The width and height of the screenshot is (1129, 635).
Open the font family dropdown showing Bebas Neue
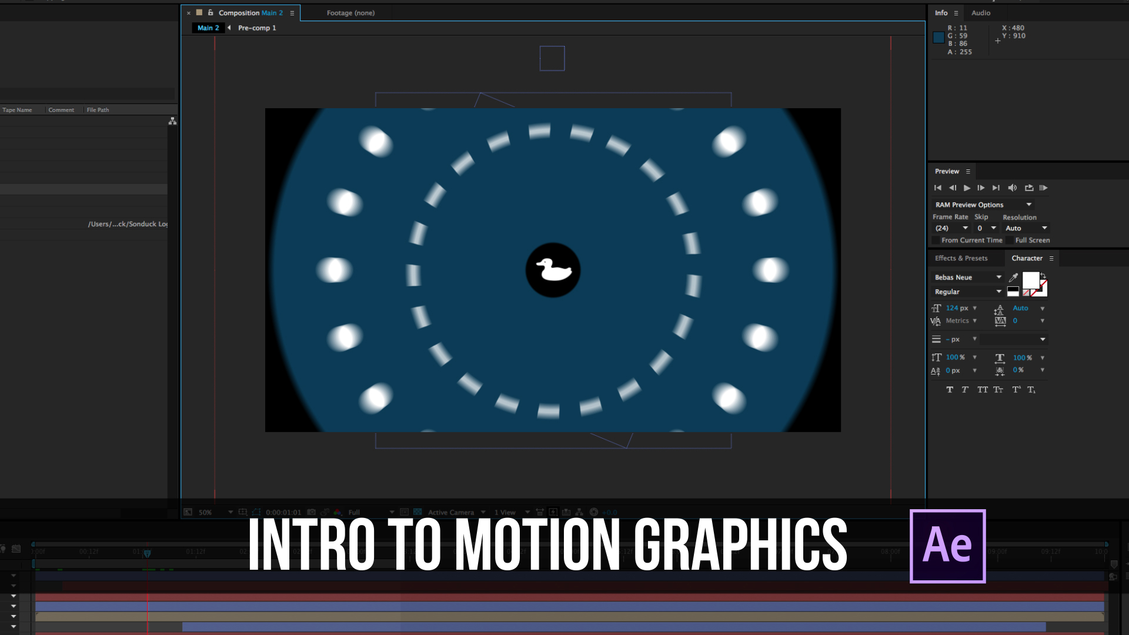[966, 277]
